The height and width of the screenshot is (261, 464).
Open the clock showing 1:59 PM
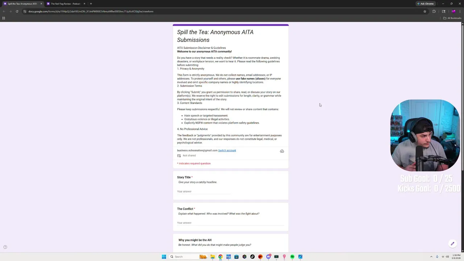(x=456, y=257)
